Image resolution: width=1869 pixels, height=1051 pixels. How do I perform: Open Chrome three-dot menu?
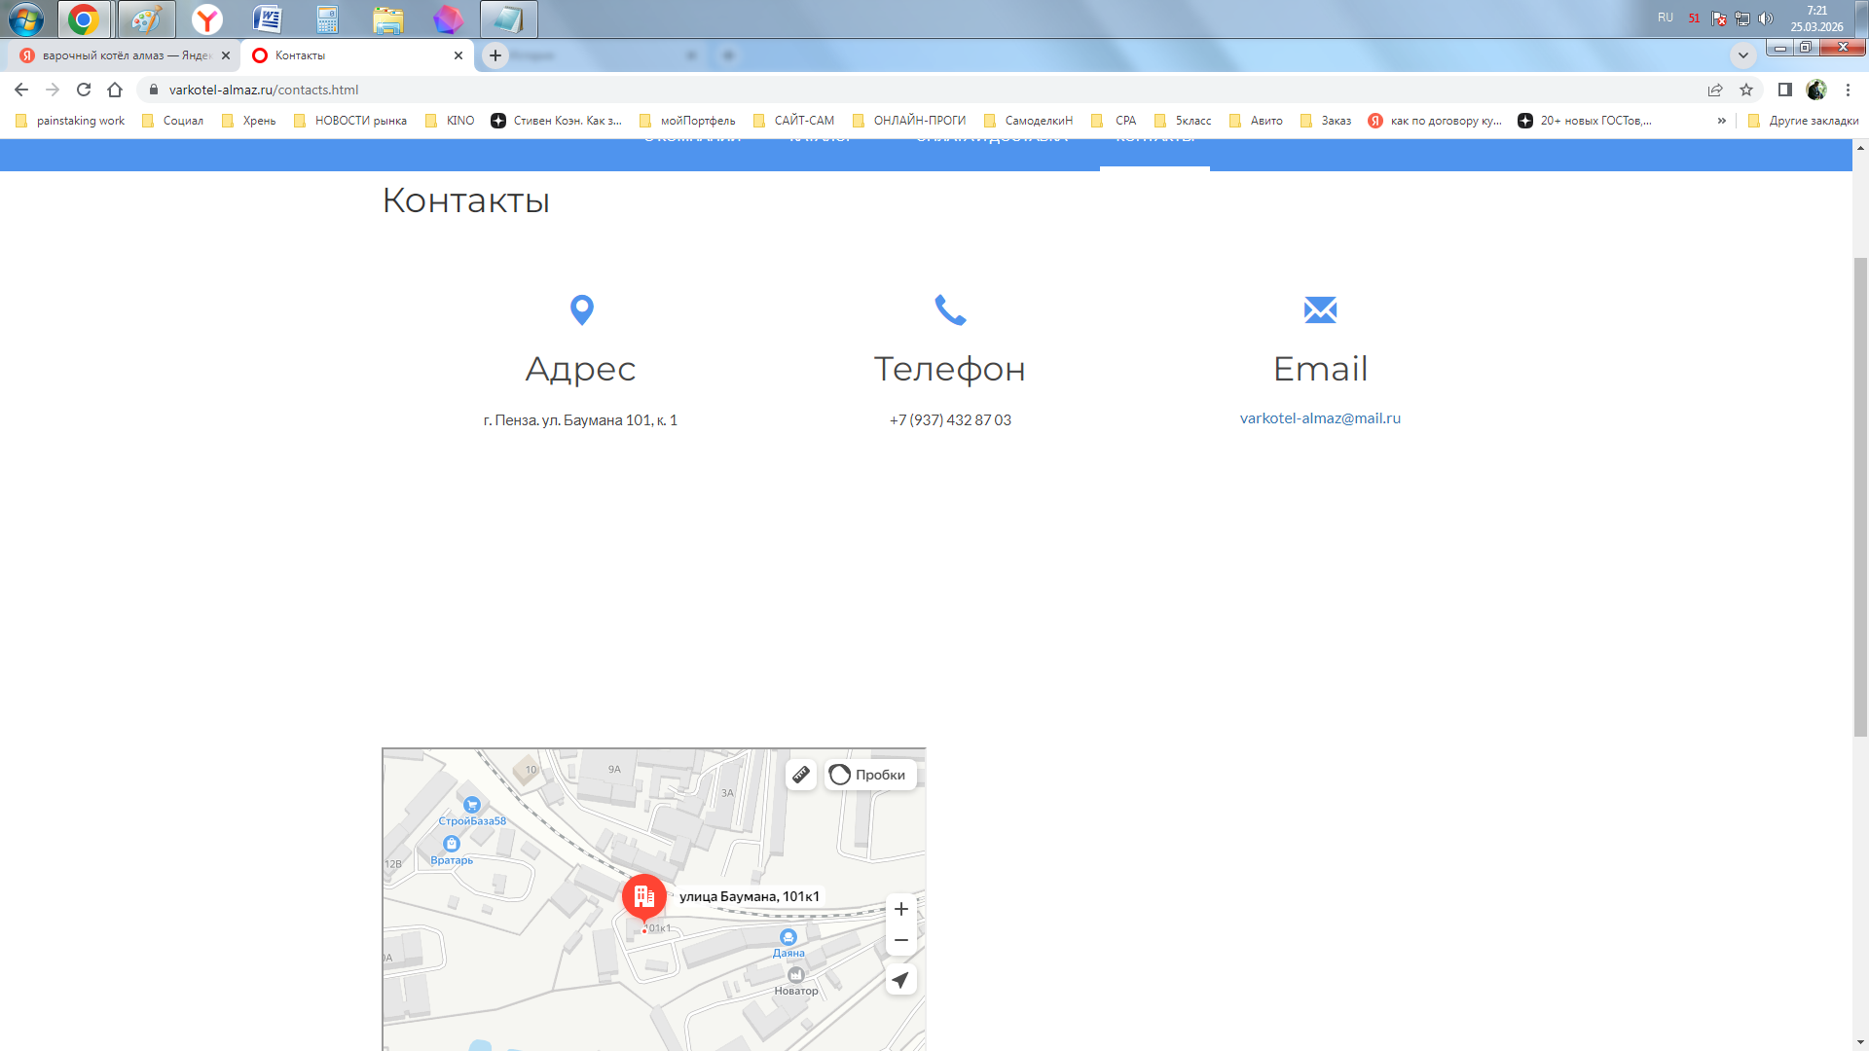[x=1848, y=90]
